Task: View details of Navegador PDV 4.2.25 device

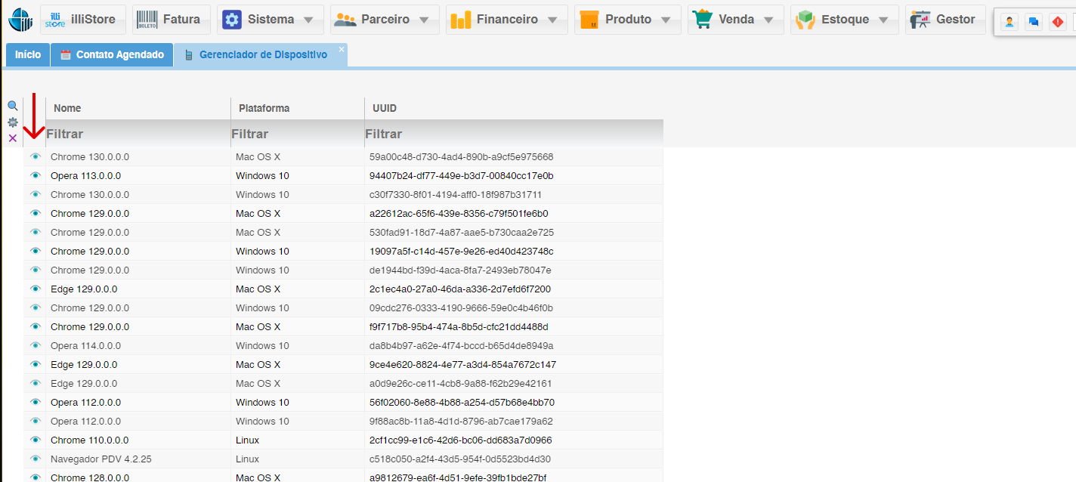Action: coord(35,459)
